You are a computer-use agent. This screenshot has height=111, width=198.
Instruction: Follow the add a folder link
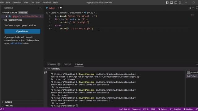[16, 43]
